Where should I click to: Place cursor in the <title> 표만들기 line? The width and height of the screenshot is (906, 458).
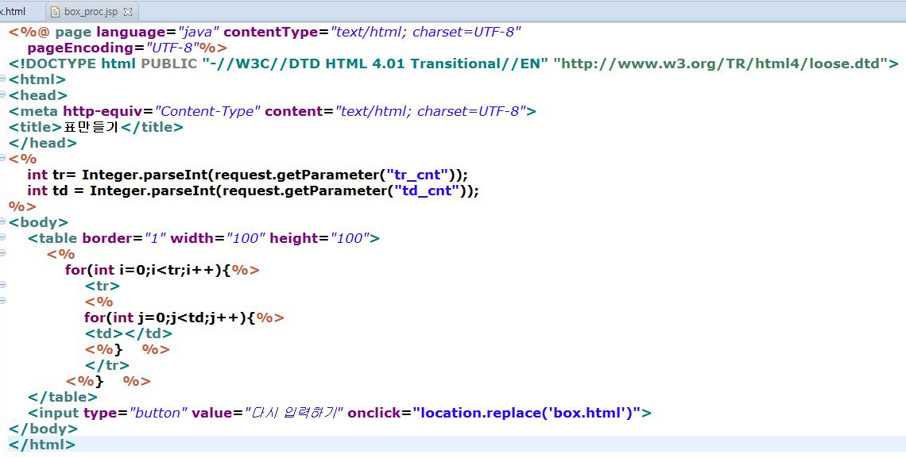point(96,127)
